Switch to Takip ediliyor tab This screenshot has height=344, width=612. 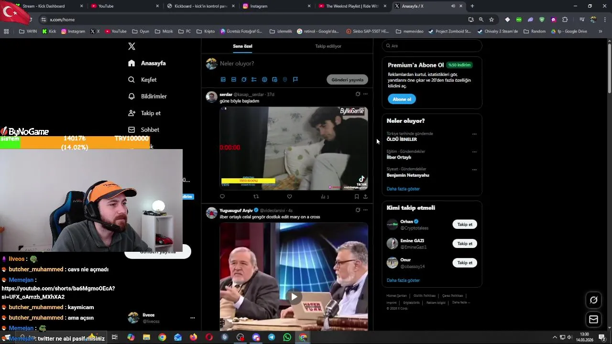328,46
